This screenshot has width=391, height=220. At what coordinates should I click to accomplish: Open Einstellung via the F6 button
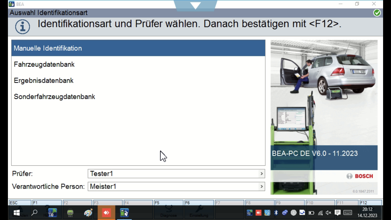click(199, 203)
